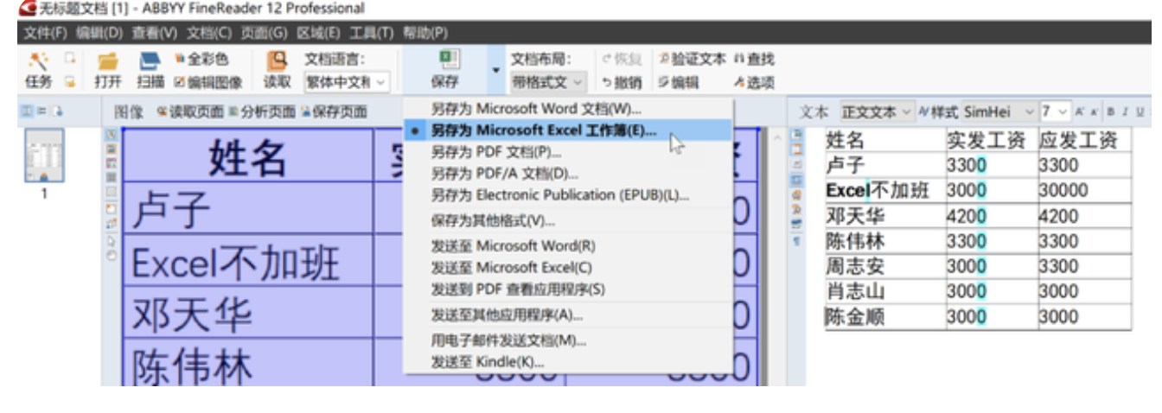Open the 文档布局 layout dropdown
This screenshot has width=1162, height=413.
point(548,83)
